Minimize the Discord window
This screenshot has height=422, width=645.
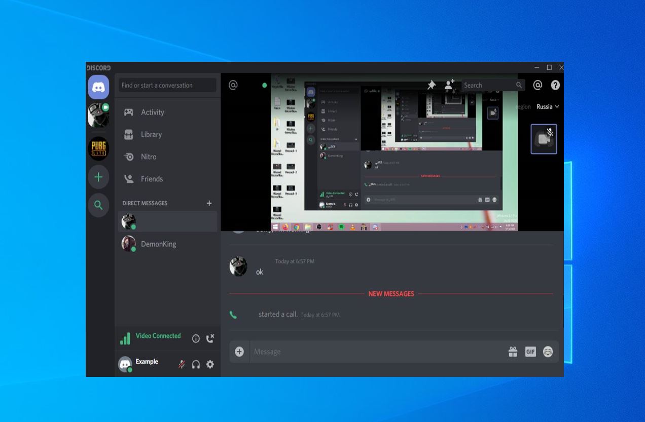pos(537,68)
